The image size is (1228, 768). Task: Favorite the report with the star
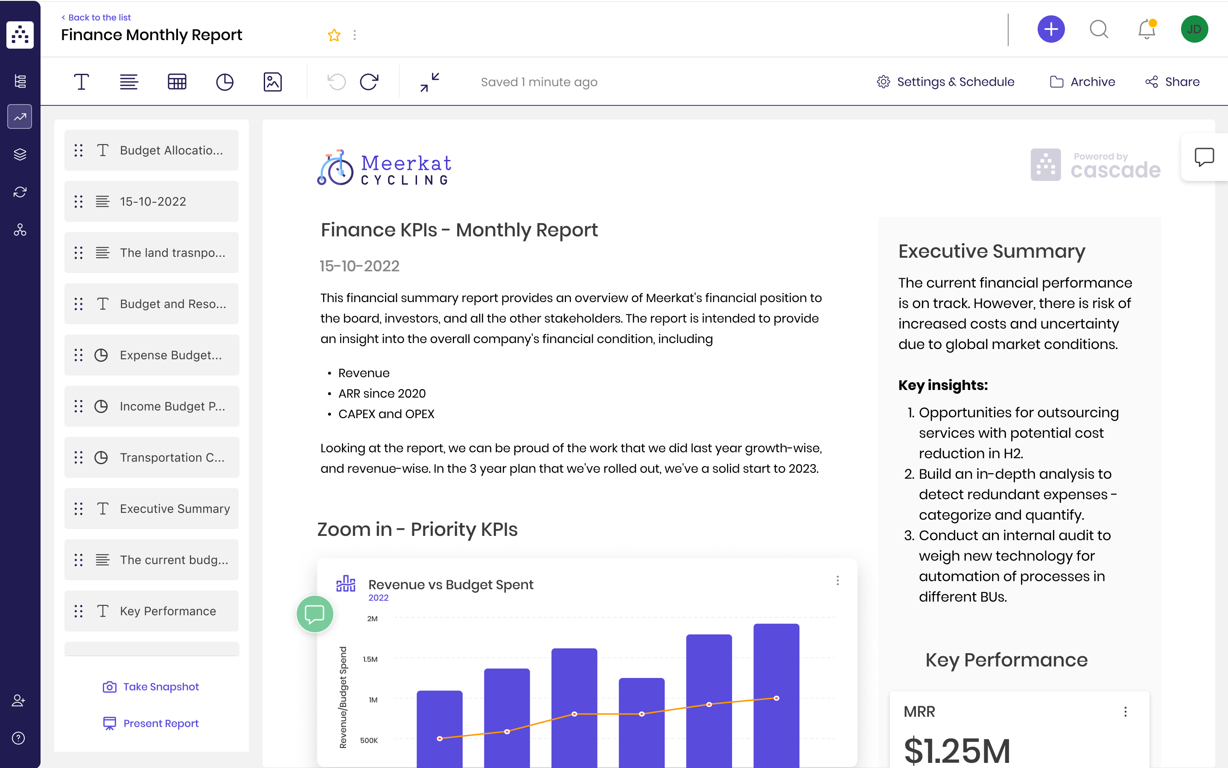(334, 35)
